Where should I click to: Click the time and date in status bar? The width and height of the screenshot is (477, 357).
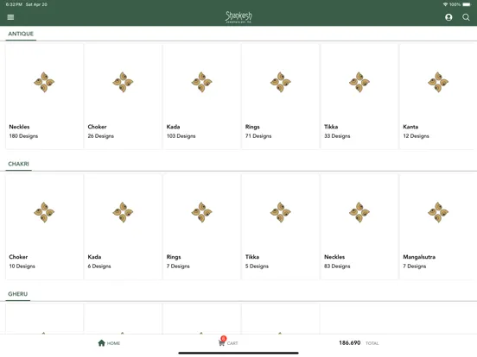pyautogui.click(x=27, y=4)
